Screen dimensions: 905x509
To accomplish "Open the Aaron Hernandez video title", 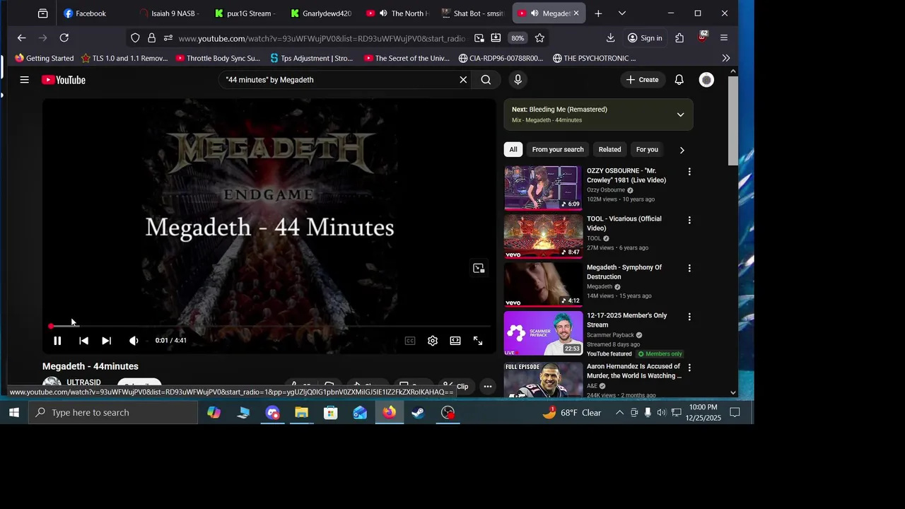I will coord(633,371).
